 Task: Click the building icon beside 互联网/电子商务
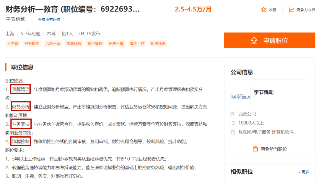(x=232, y=132)
